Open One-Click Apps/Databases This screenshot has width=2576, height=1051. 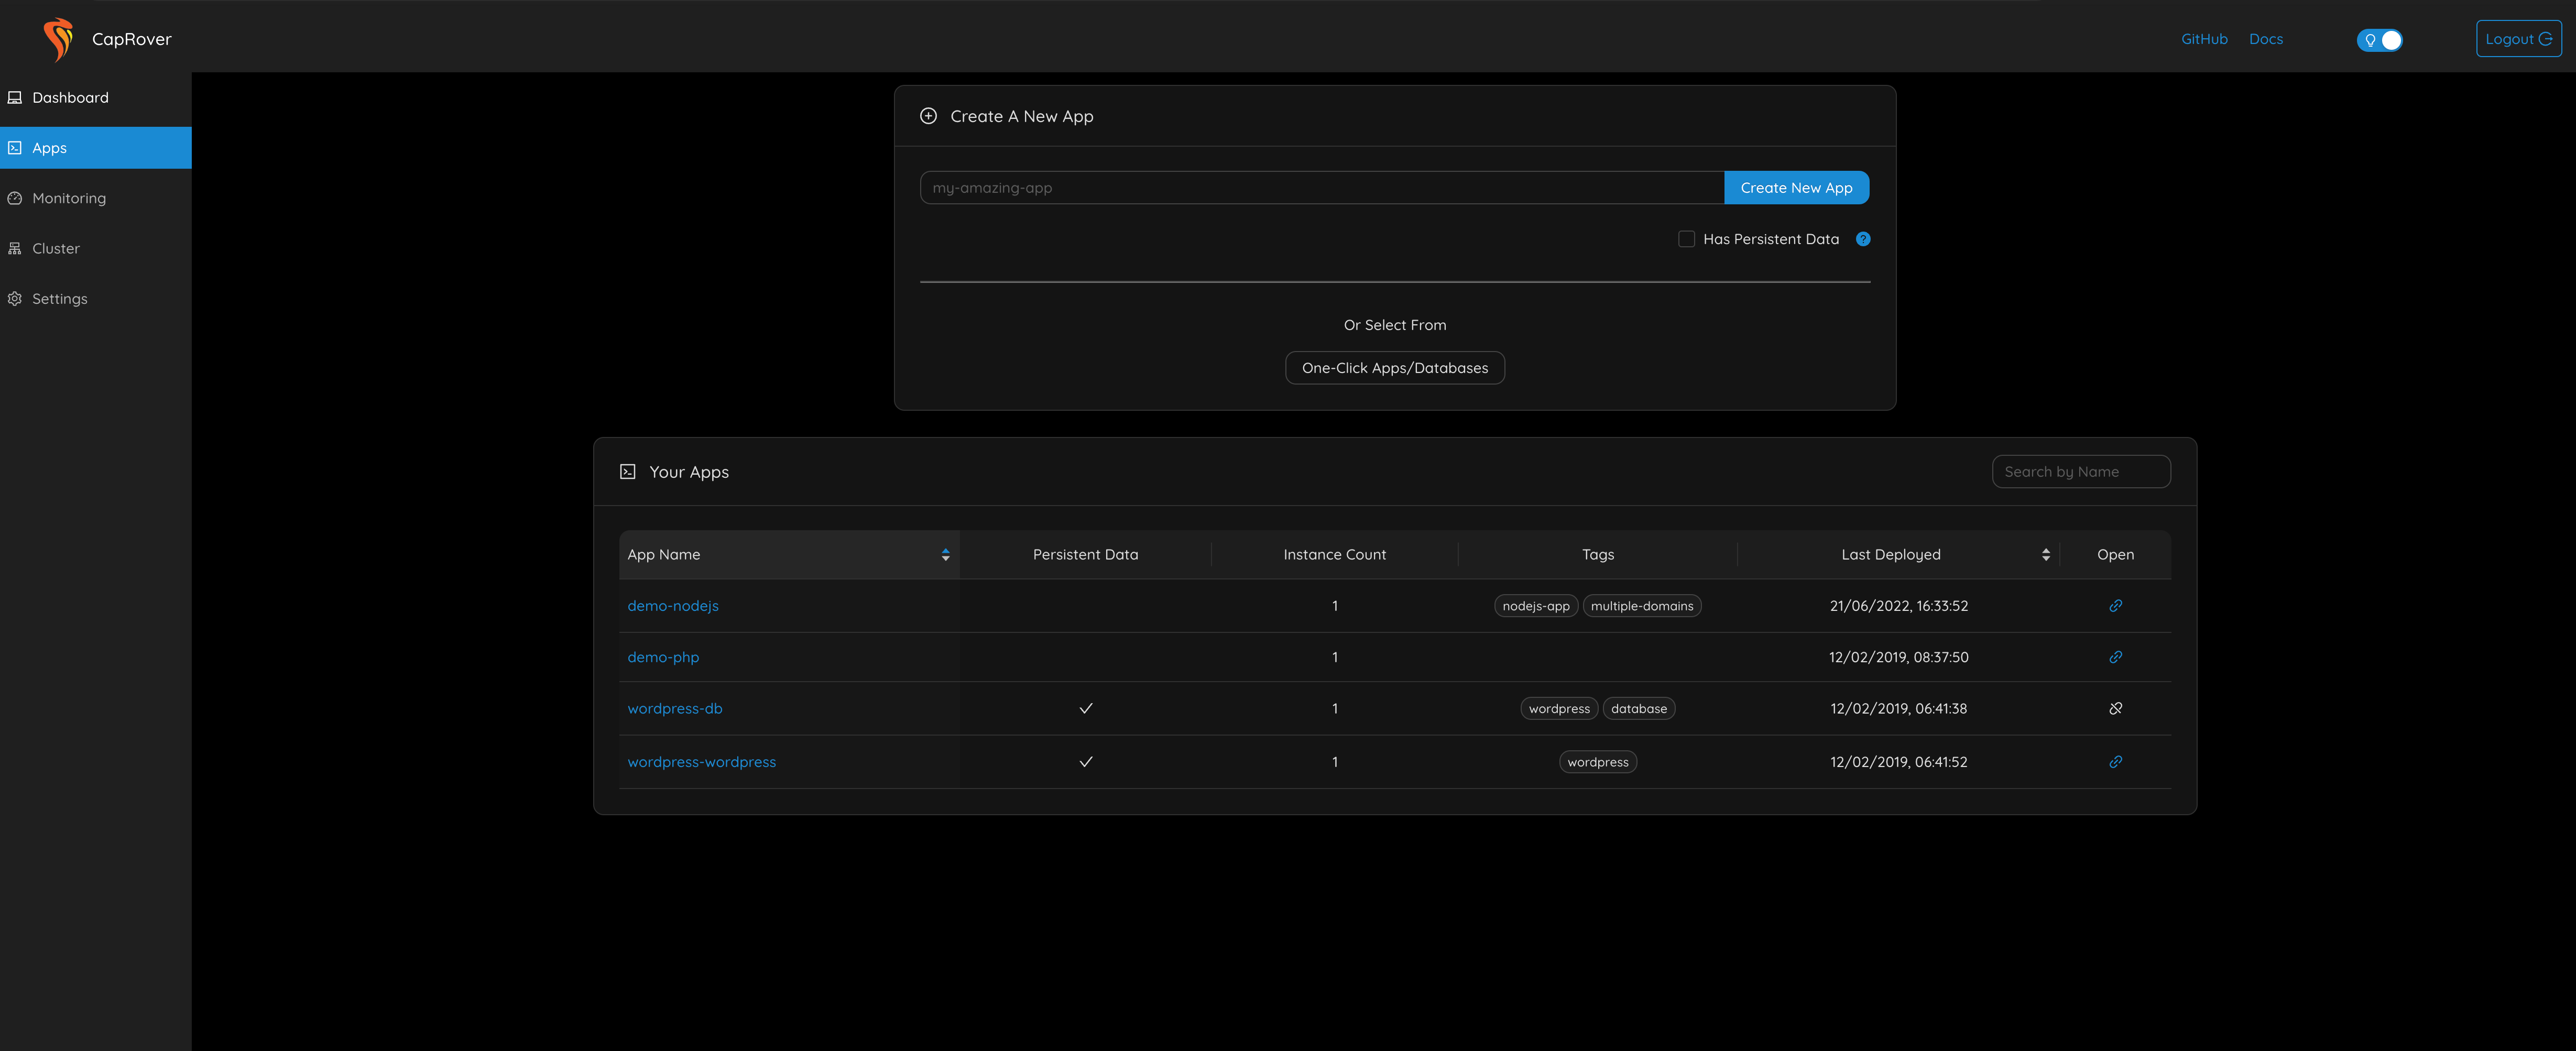pyautogui.click(x=1394, y=368)
